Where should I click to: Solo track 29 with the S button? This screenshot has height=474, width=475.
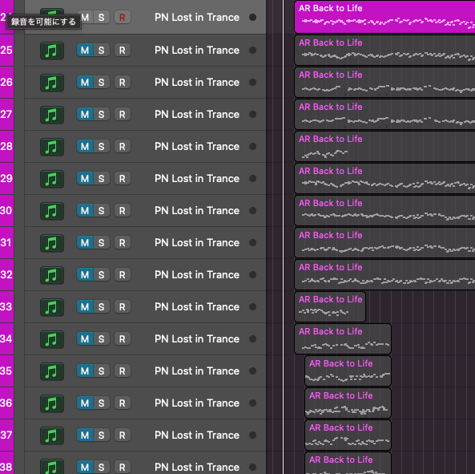pos(102,179)
